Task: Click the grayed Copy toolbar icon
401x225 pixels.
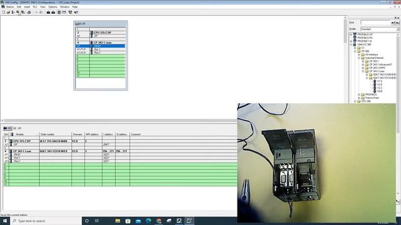Action: [36, 12]
